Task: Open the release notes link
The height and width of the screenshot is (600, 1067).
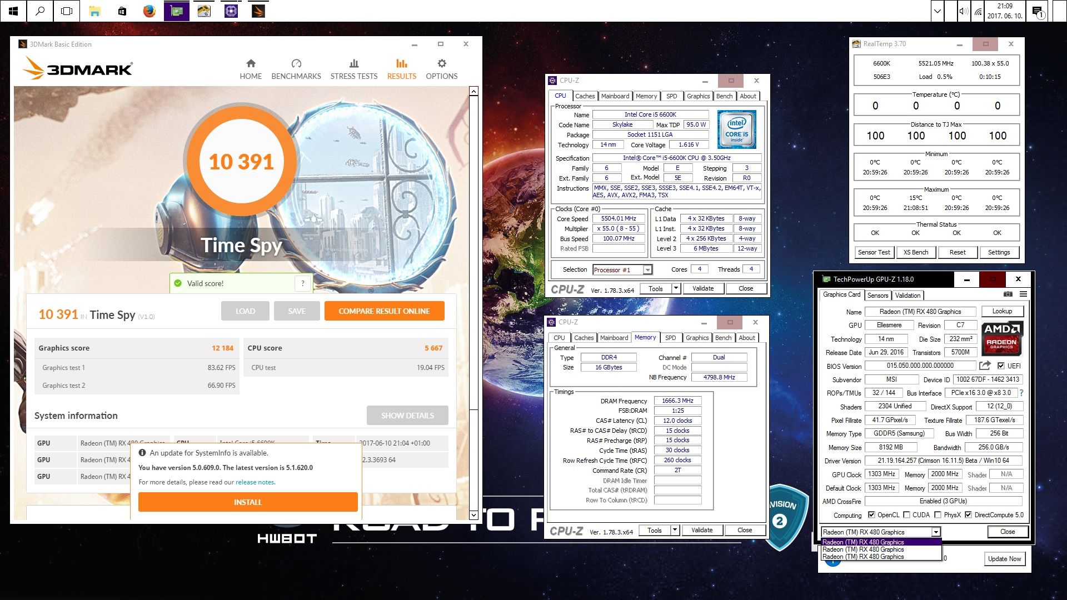Action: (x=255, y=482)
